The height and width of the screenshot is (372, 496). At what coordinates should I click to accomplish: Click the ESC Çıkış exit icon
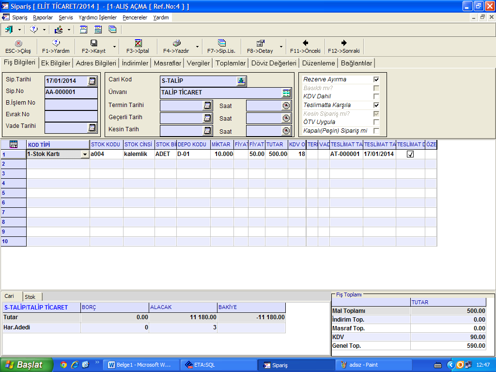(x=18, y=43)
